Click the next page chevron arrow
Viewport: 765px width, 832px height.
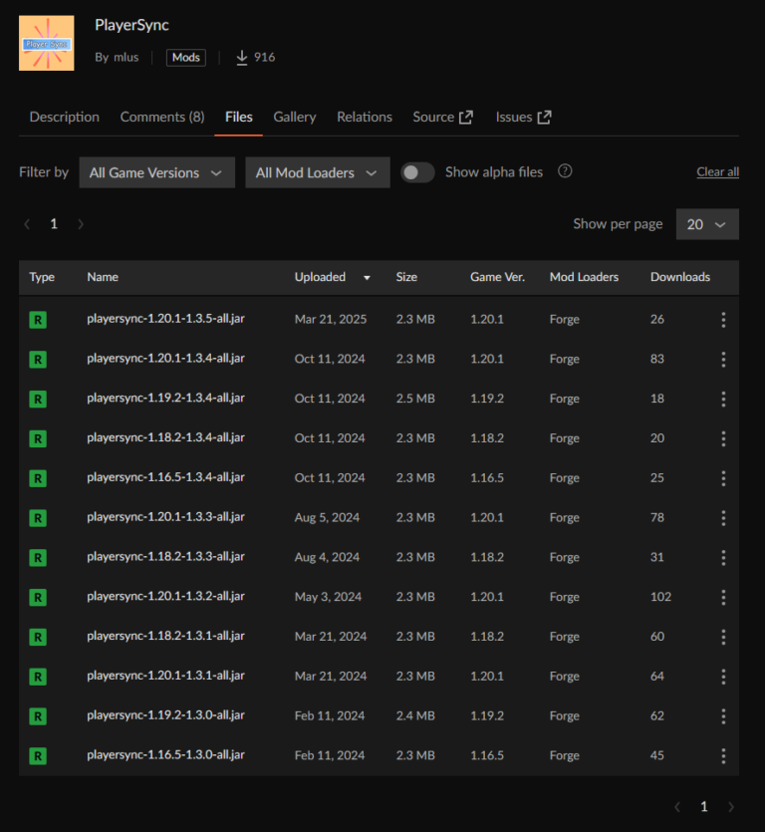pos(81,223)
